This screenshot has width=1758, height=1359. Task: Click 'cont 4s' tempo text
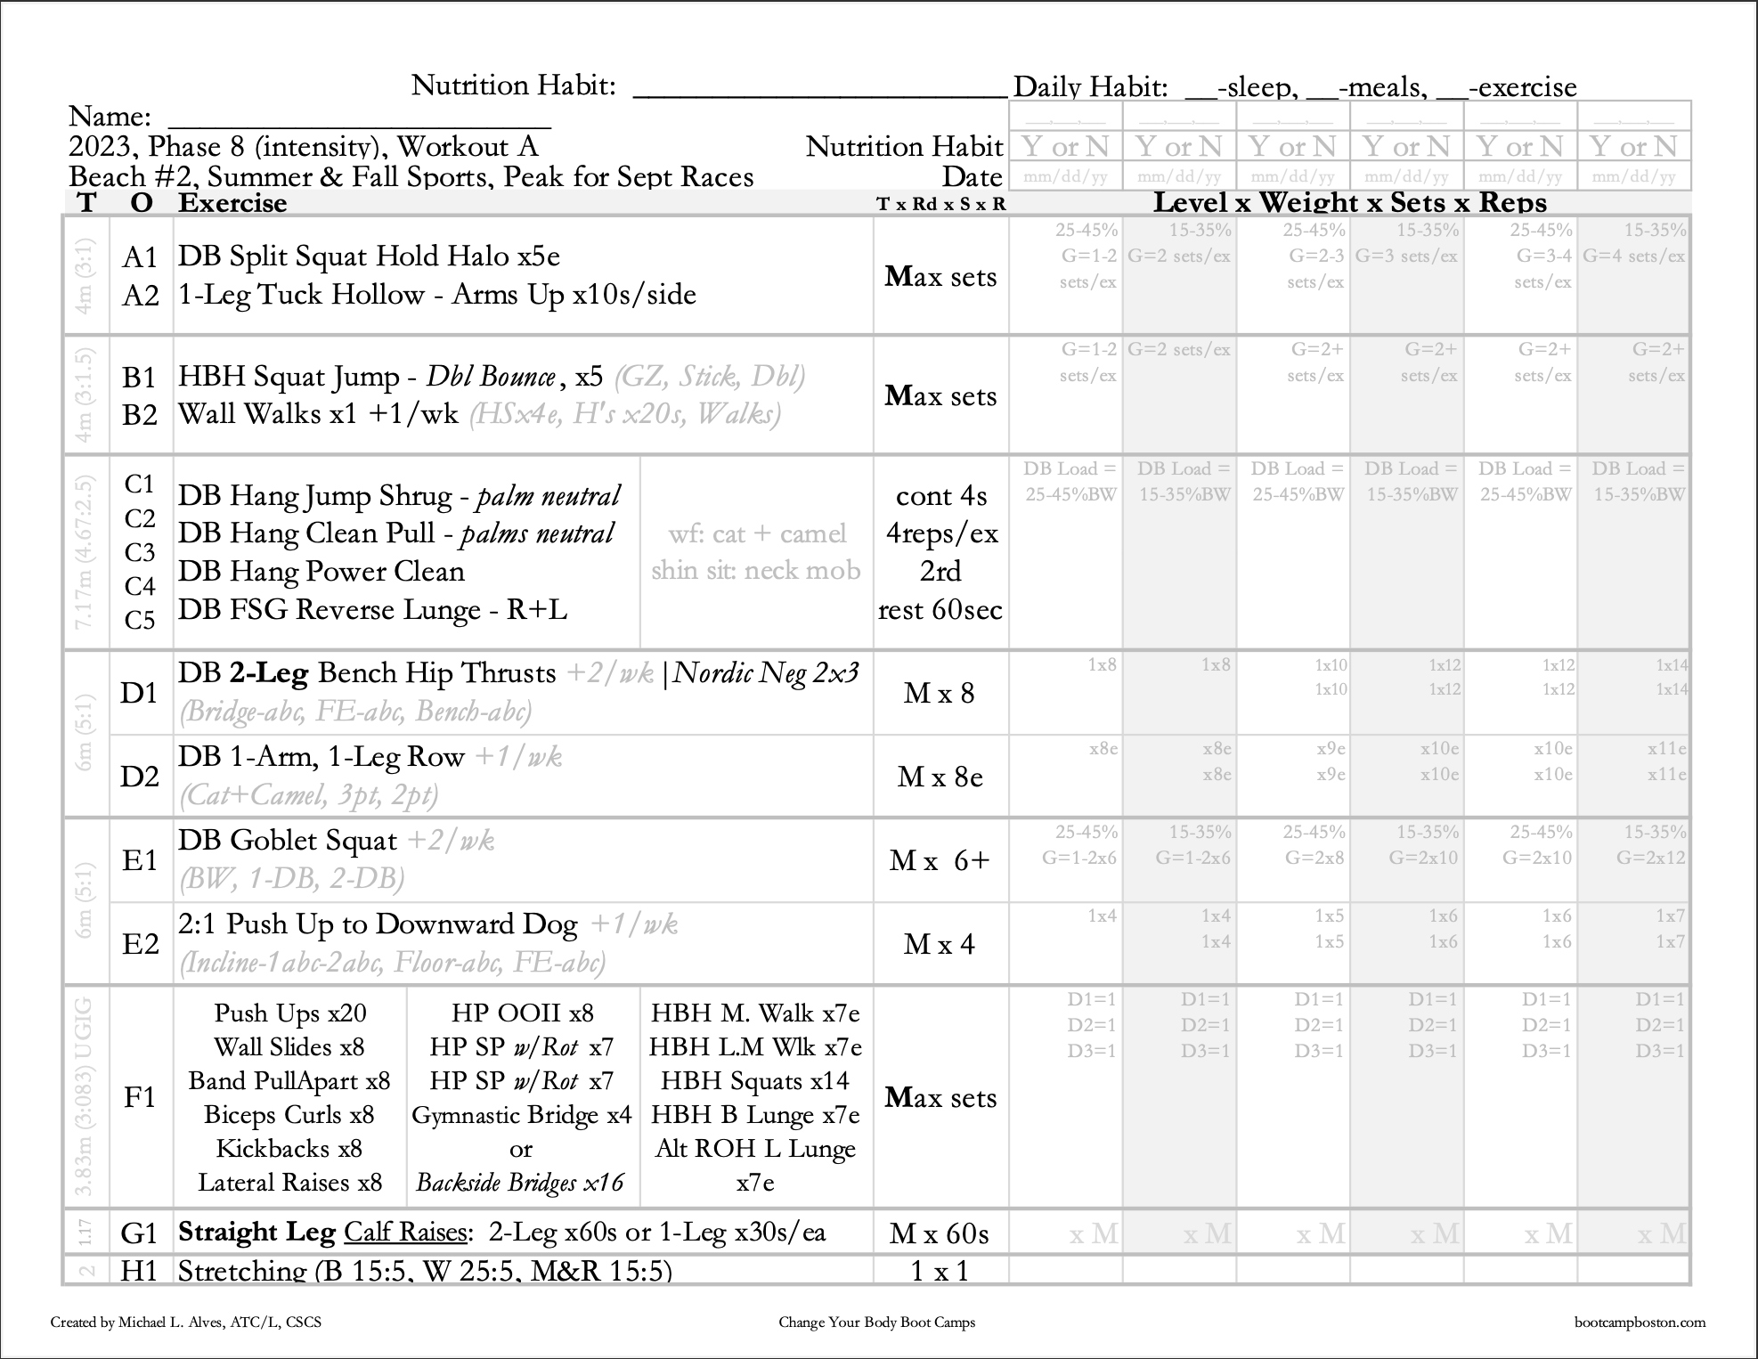pyautogui.click(x=941, y=496)
